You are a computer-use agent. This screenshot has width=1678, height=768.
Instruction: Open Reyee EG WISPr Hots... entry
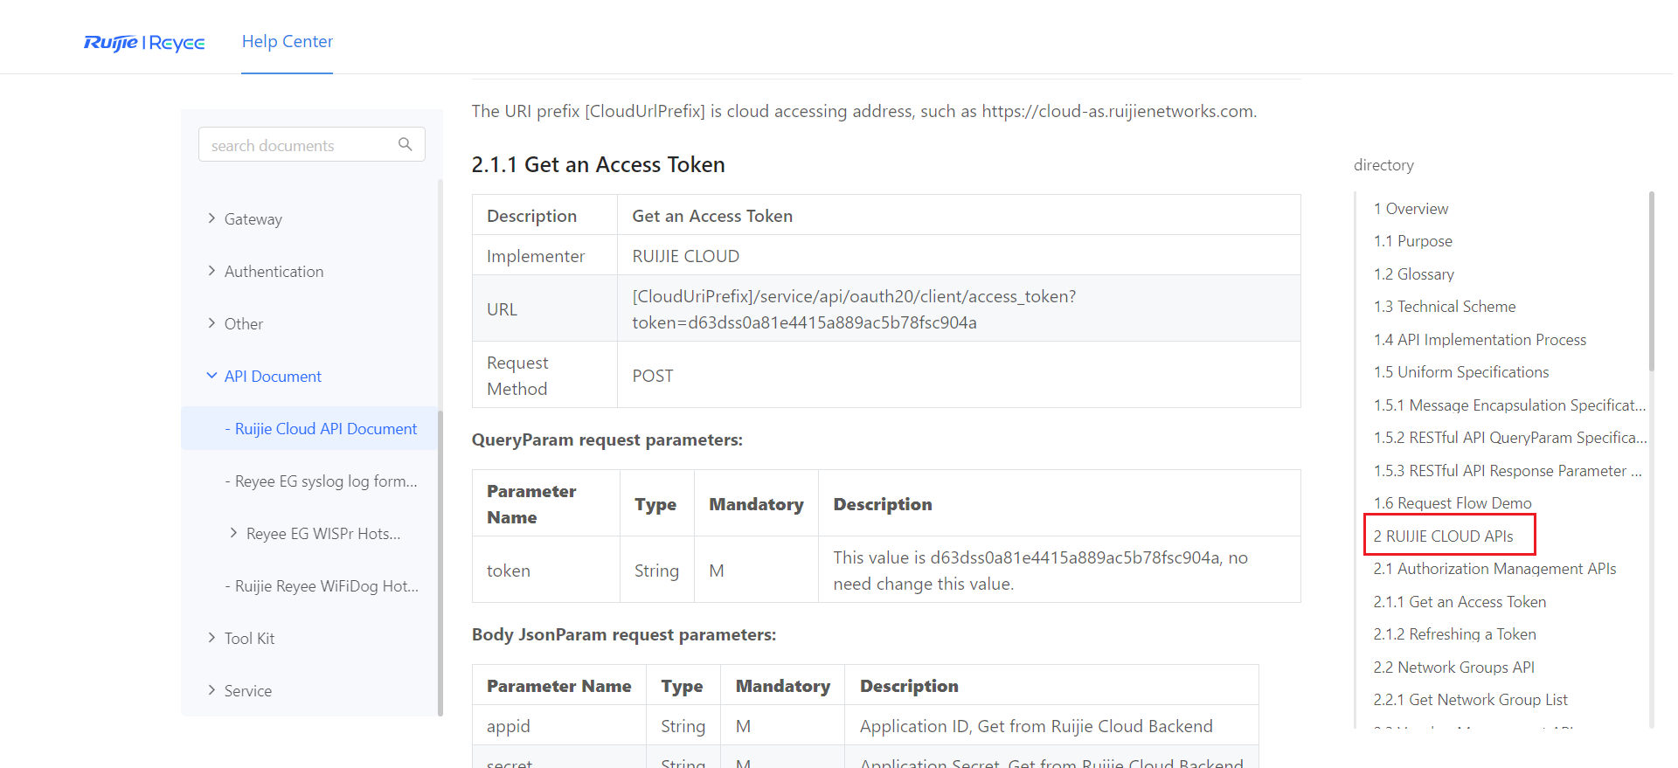[x=323, y=534]
